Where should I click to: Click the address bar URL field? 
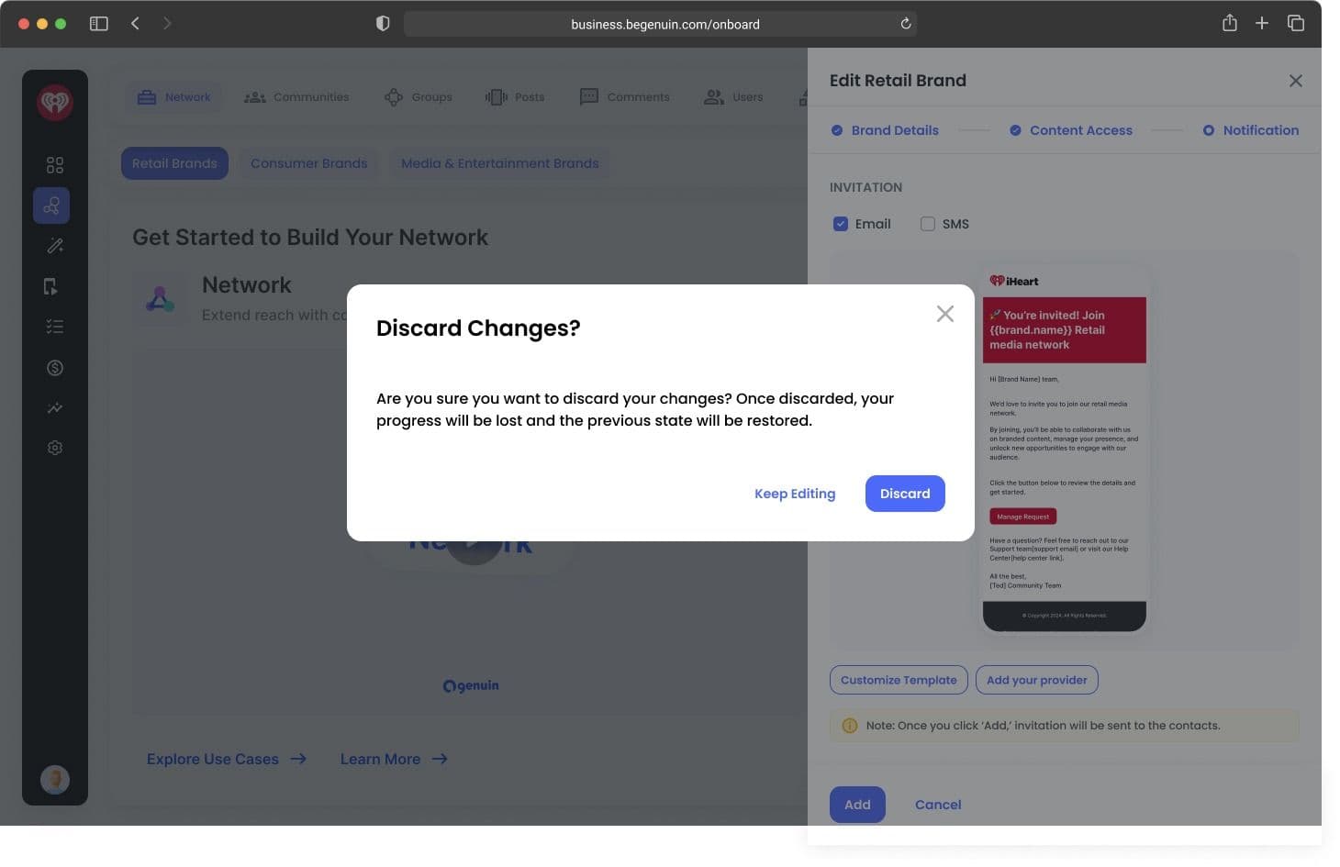tap(661, 24)
